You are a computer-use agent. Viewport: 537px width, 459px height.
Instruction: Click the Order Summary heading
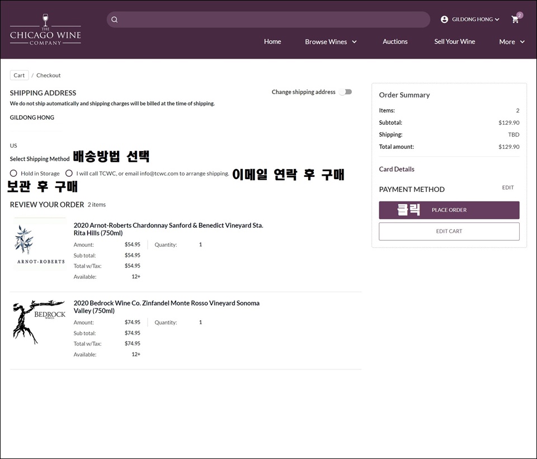tap(404, 95)
